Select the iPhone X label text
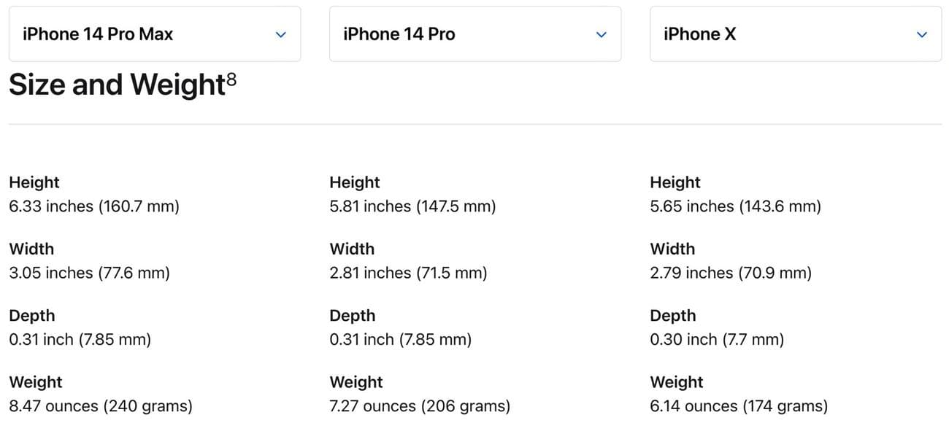The image size is (949, 431). [x=699, y=34]
